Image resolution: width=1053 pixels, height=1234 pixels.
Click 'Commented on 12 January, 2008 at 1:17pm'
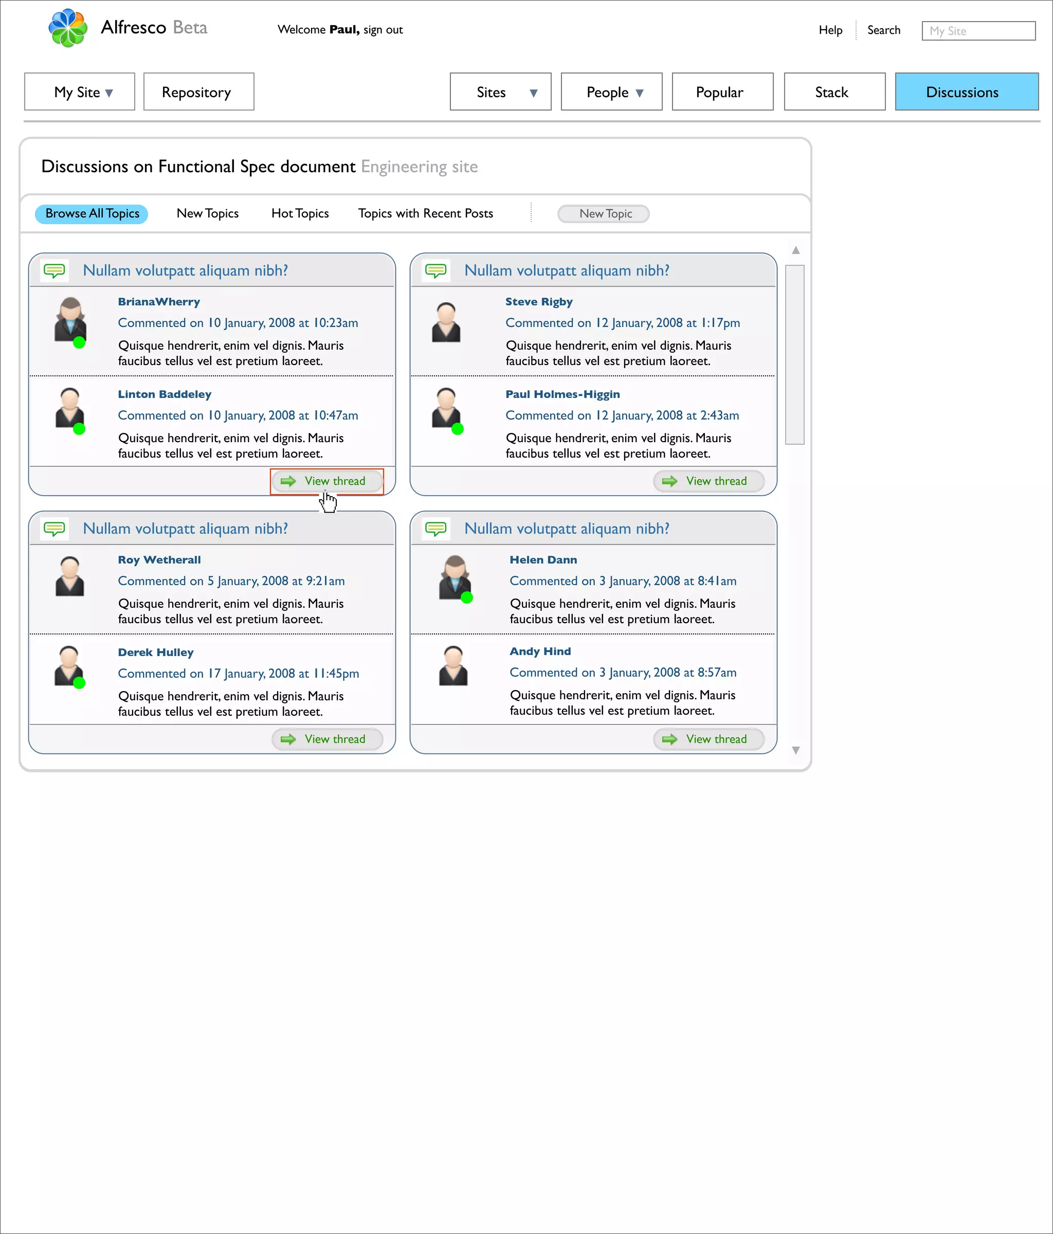[623, 323]
